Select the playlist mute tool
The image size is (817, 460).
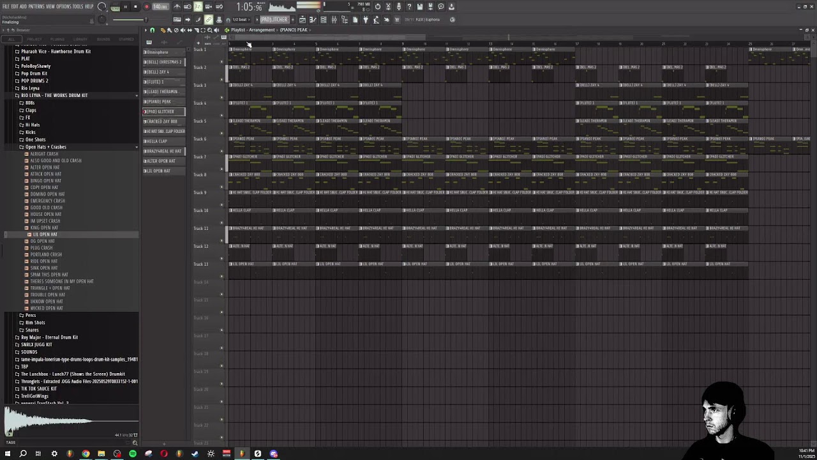183,30
